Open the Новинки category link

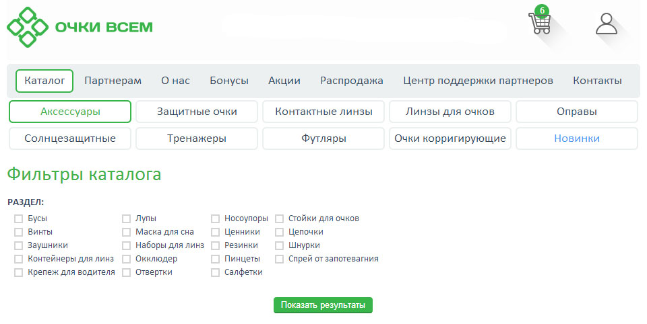(576, 138)
